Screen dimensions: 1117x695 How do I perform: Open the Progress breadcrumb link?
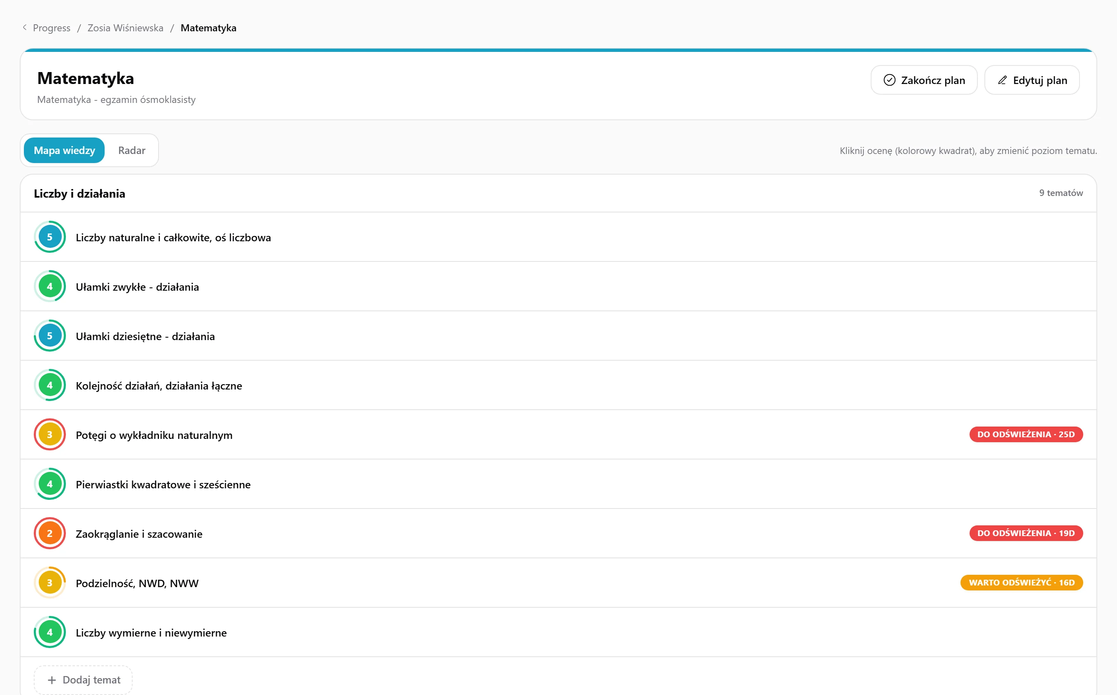[x=51, y=28]
